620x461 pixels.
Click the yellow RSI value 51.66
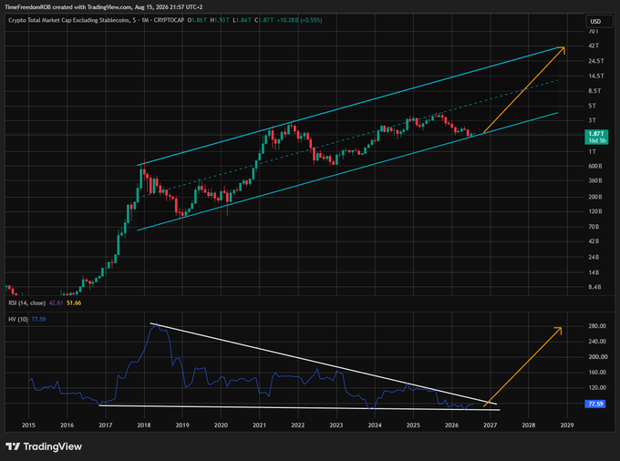point(74,303)
